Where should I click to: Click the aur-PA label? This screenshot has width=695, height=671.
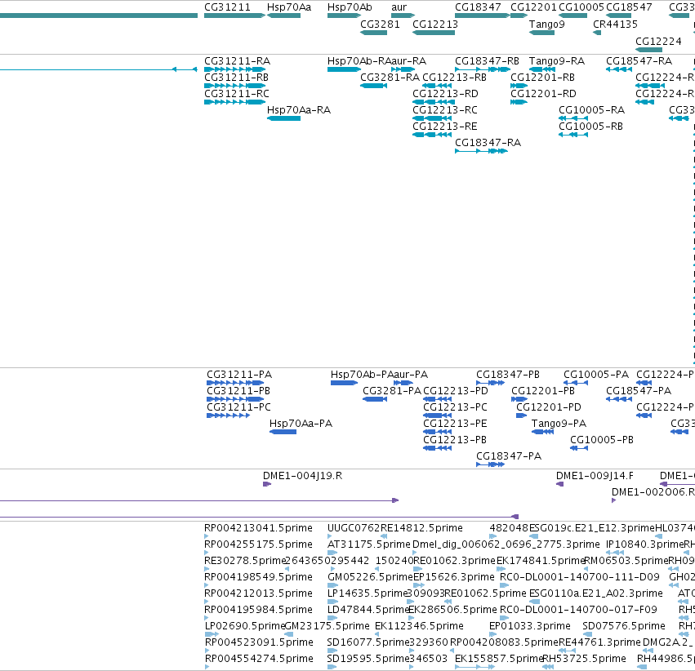pyautogui.click(x=411, y=375)
